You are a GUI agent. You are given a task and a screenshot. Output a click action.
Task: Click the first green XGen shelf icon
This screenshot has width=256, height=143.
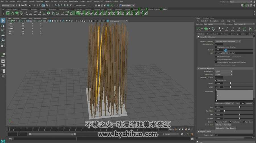coord(8,13)
